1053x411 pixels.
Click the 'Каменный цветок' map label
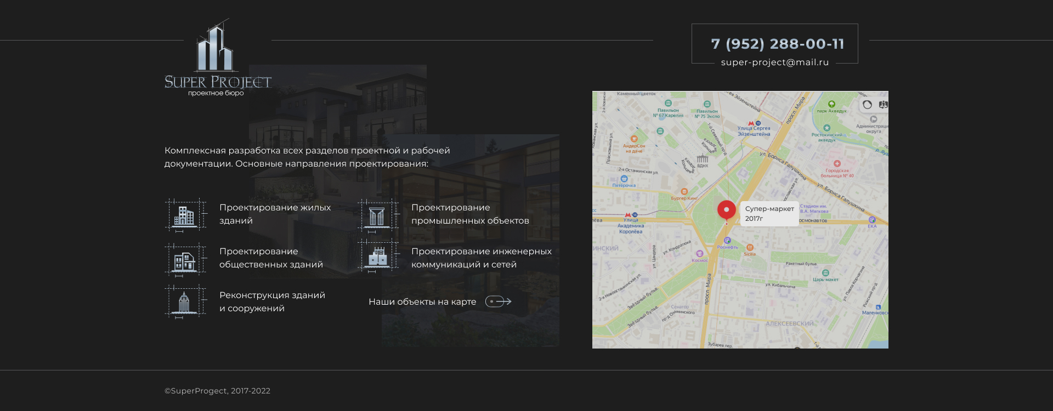tap(636, 94)
